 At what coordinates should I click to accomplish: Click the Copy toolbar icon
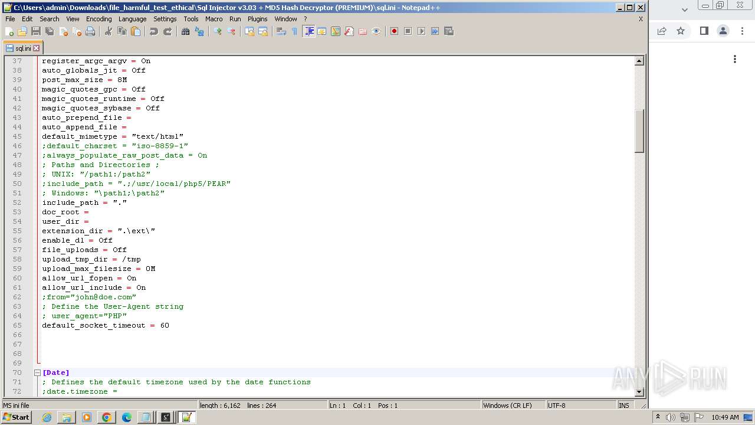click(x=122, y=31)
